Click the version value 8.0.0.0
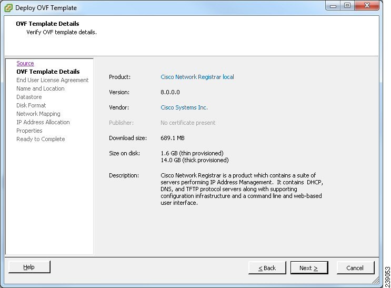This screenshot has width=391, height=288. click(170, 92)
